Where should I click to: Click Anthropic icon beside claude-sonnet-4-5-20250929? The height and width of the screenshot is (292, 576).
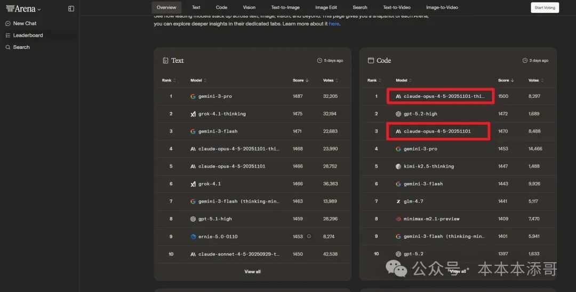[193, 254]
